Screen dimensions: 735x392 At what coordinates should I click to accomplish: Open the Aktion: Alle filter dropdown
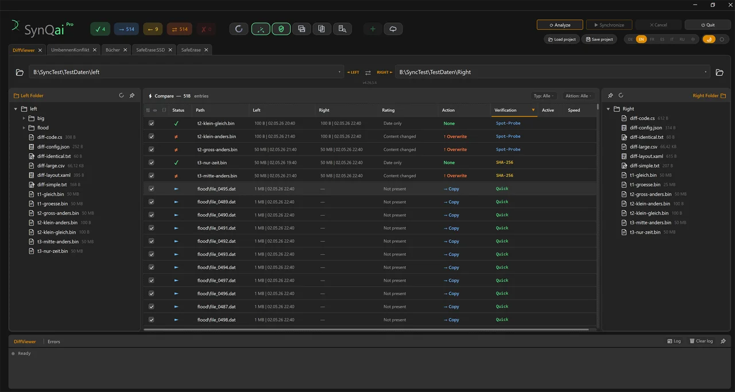(x=578, y=96)
